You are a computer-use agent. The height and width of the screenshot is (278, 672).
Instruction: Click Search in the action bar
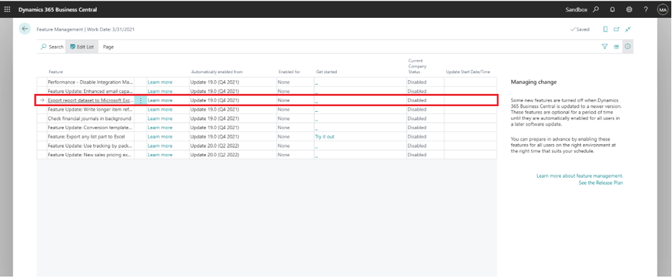click(52, 47)
